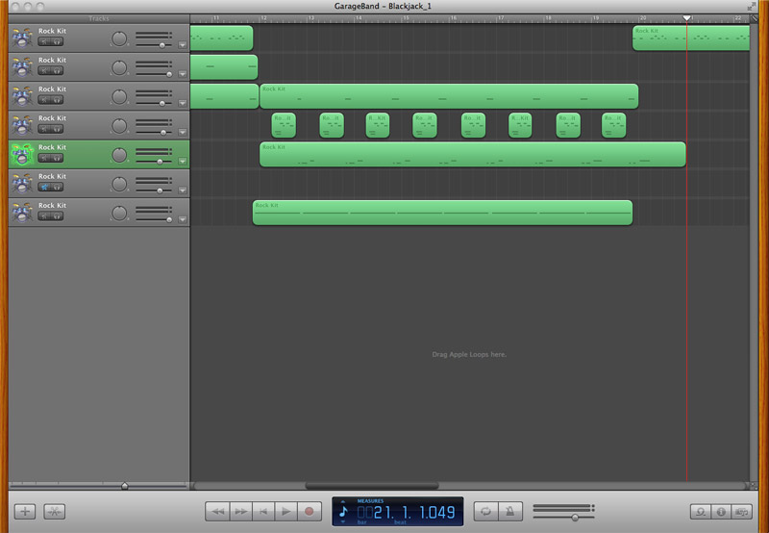Click the first track's pan knob

[119, 38]
